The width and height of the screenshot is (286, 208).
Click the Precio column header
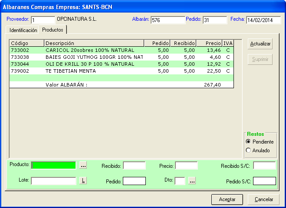[209, 43]
